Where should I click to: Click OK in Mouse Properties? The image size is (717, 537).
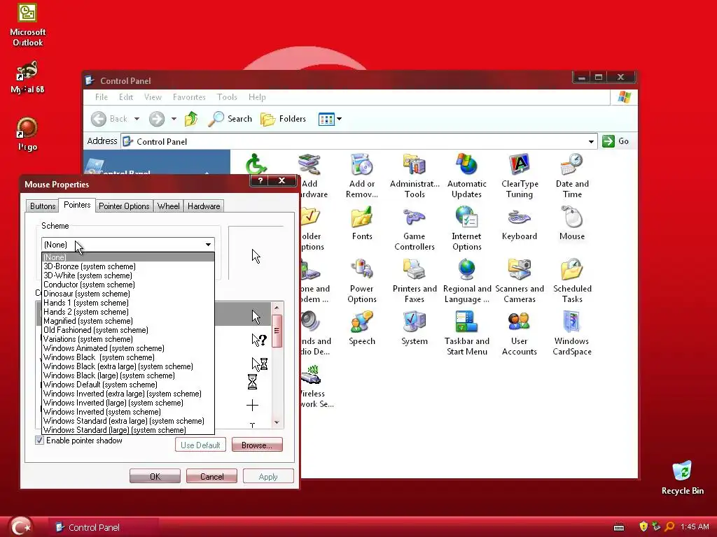tap(155, 476)
